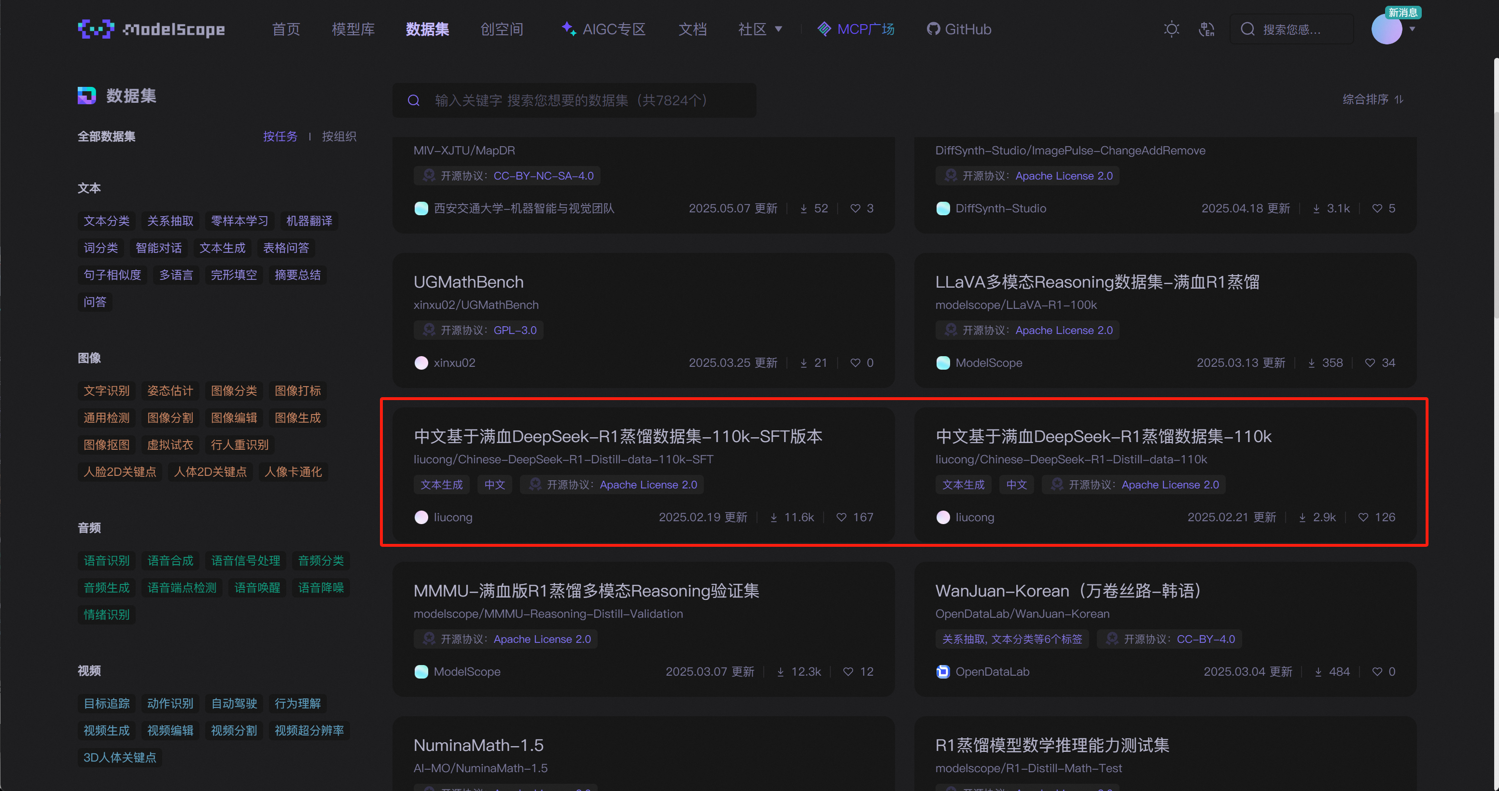
Task: Select the 数据集 navigation item
Action: pos(427,29)
